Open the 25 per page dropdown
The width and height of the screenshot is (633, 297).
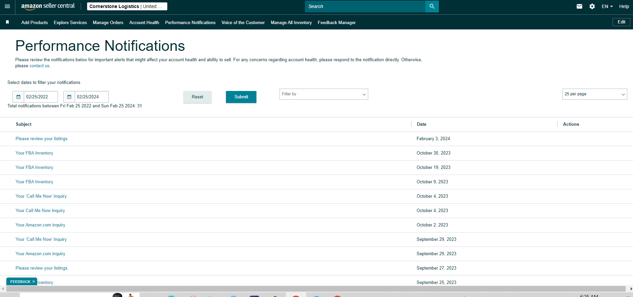[x=595, y=94]
